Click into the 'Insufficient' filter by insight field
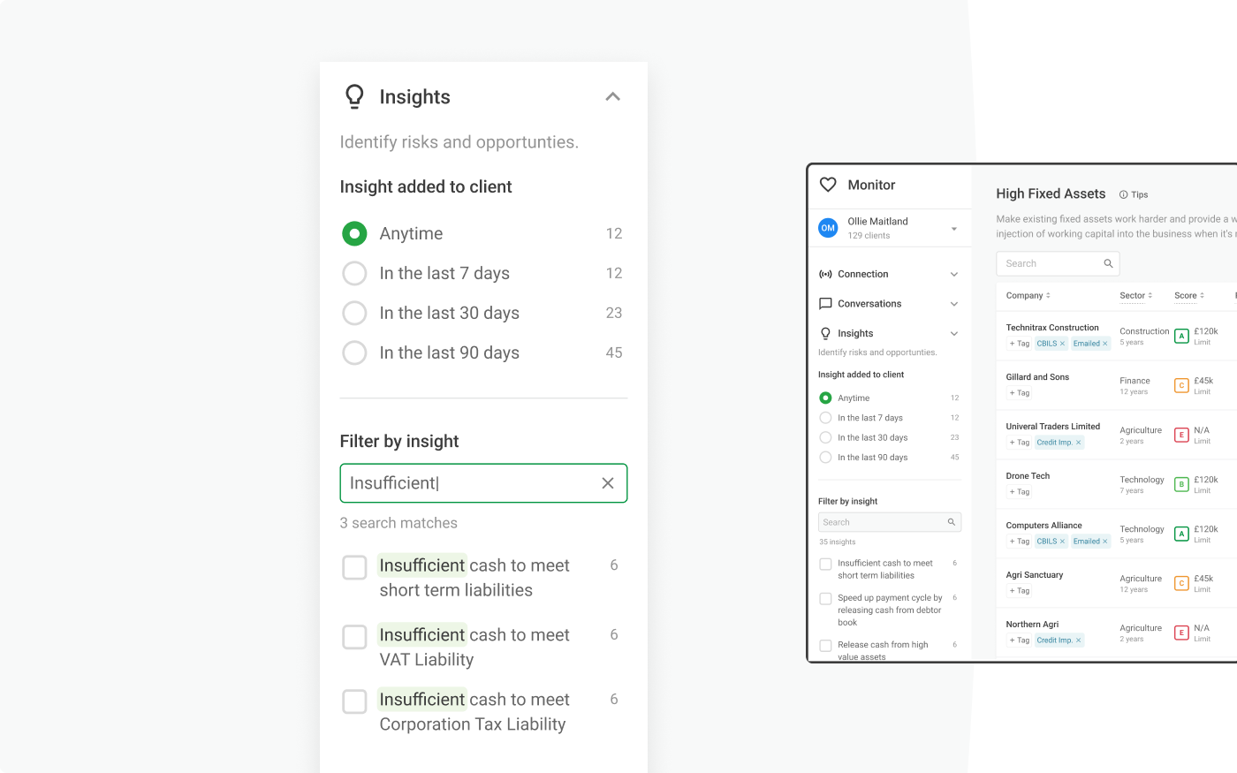Screen dimensions: 1237x773 coord(483,483)
